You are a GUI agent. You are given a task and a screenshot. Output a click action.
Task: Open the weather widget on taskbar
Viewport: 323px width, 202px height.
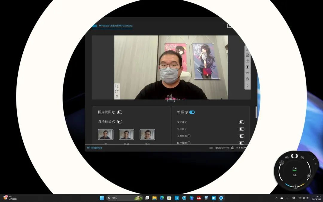10,198
